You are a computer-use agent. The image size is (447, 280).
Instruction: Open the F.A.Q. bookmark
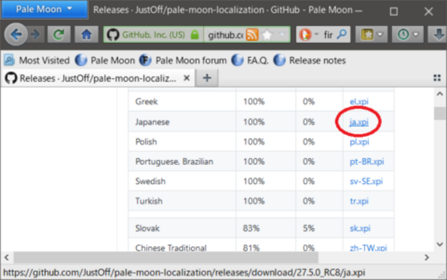pos(250,60)
